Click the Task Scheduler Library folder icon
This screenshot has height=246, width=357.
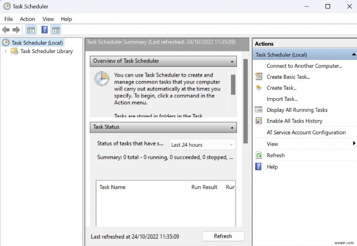pos(14,51)
